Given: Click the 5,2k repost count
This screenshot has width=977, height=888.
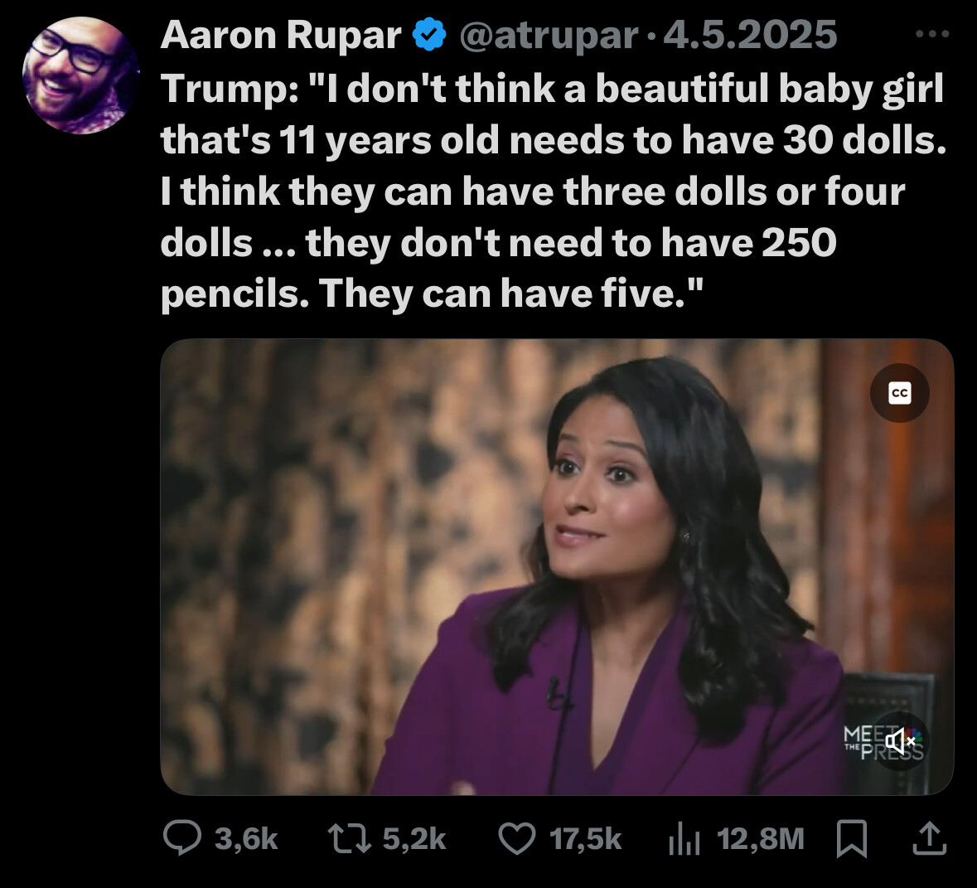Looking at the screenshot, I should click(414, 839).
